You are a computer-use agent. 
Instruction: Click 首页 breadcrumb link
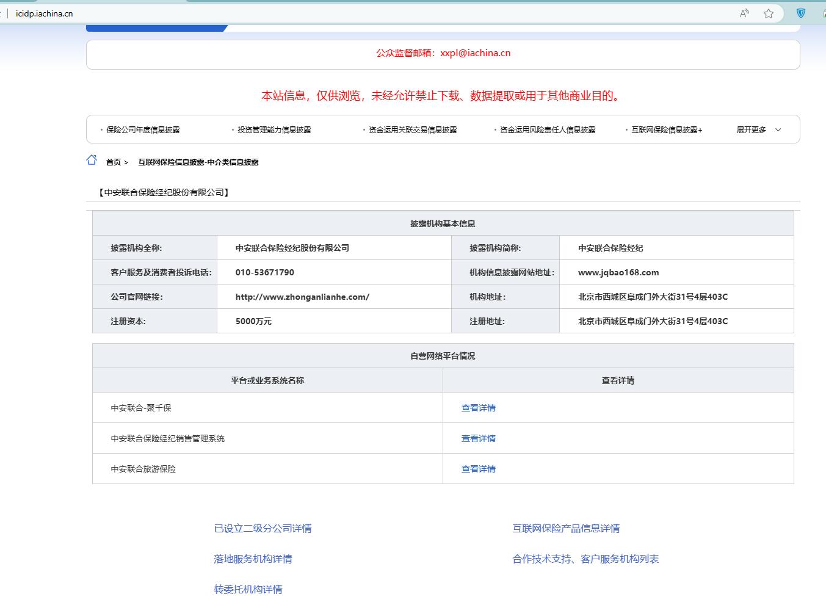pyautogui.click(x=114, y=162)
